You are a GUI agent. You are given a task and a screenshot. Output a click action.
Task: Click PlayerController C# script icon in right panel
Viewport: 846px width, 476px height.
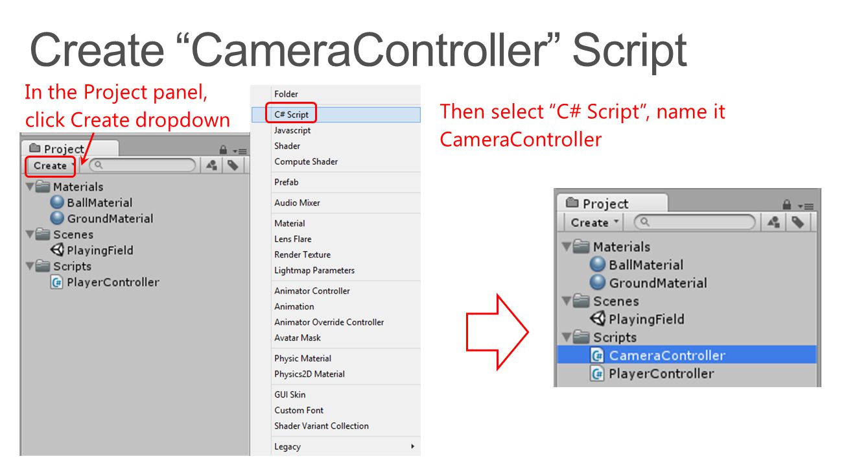(x=598, y=374)
